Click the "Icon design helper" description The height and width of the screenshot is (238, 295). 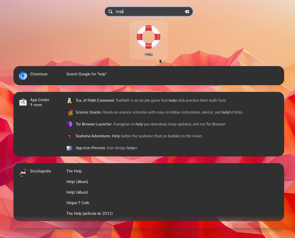(122, 148)
